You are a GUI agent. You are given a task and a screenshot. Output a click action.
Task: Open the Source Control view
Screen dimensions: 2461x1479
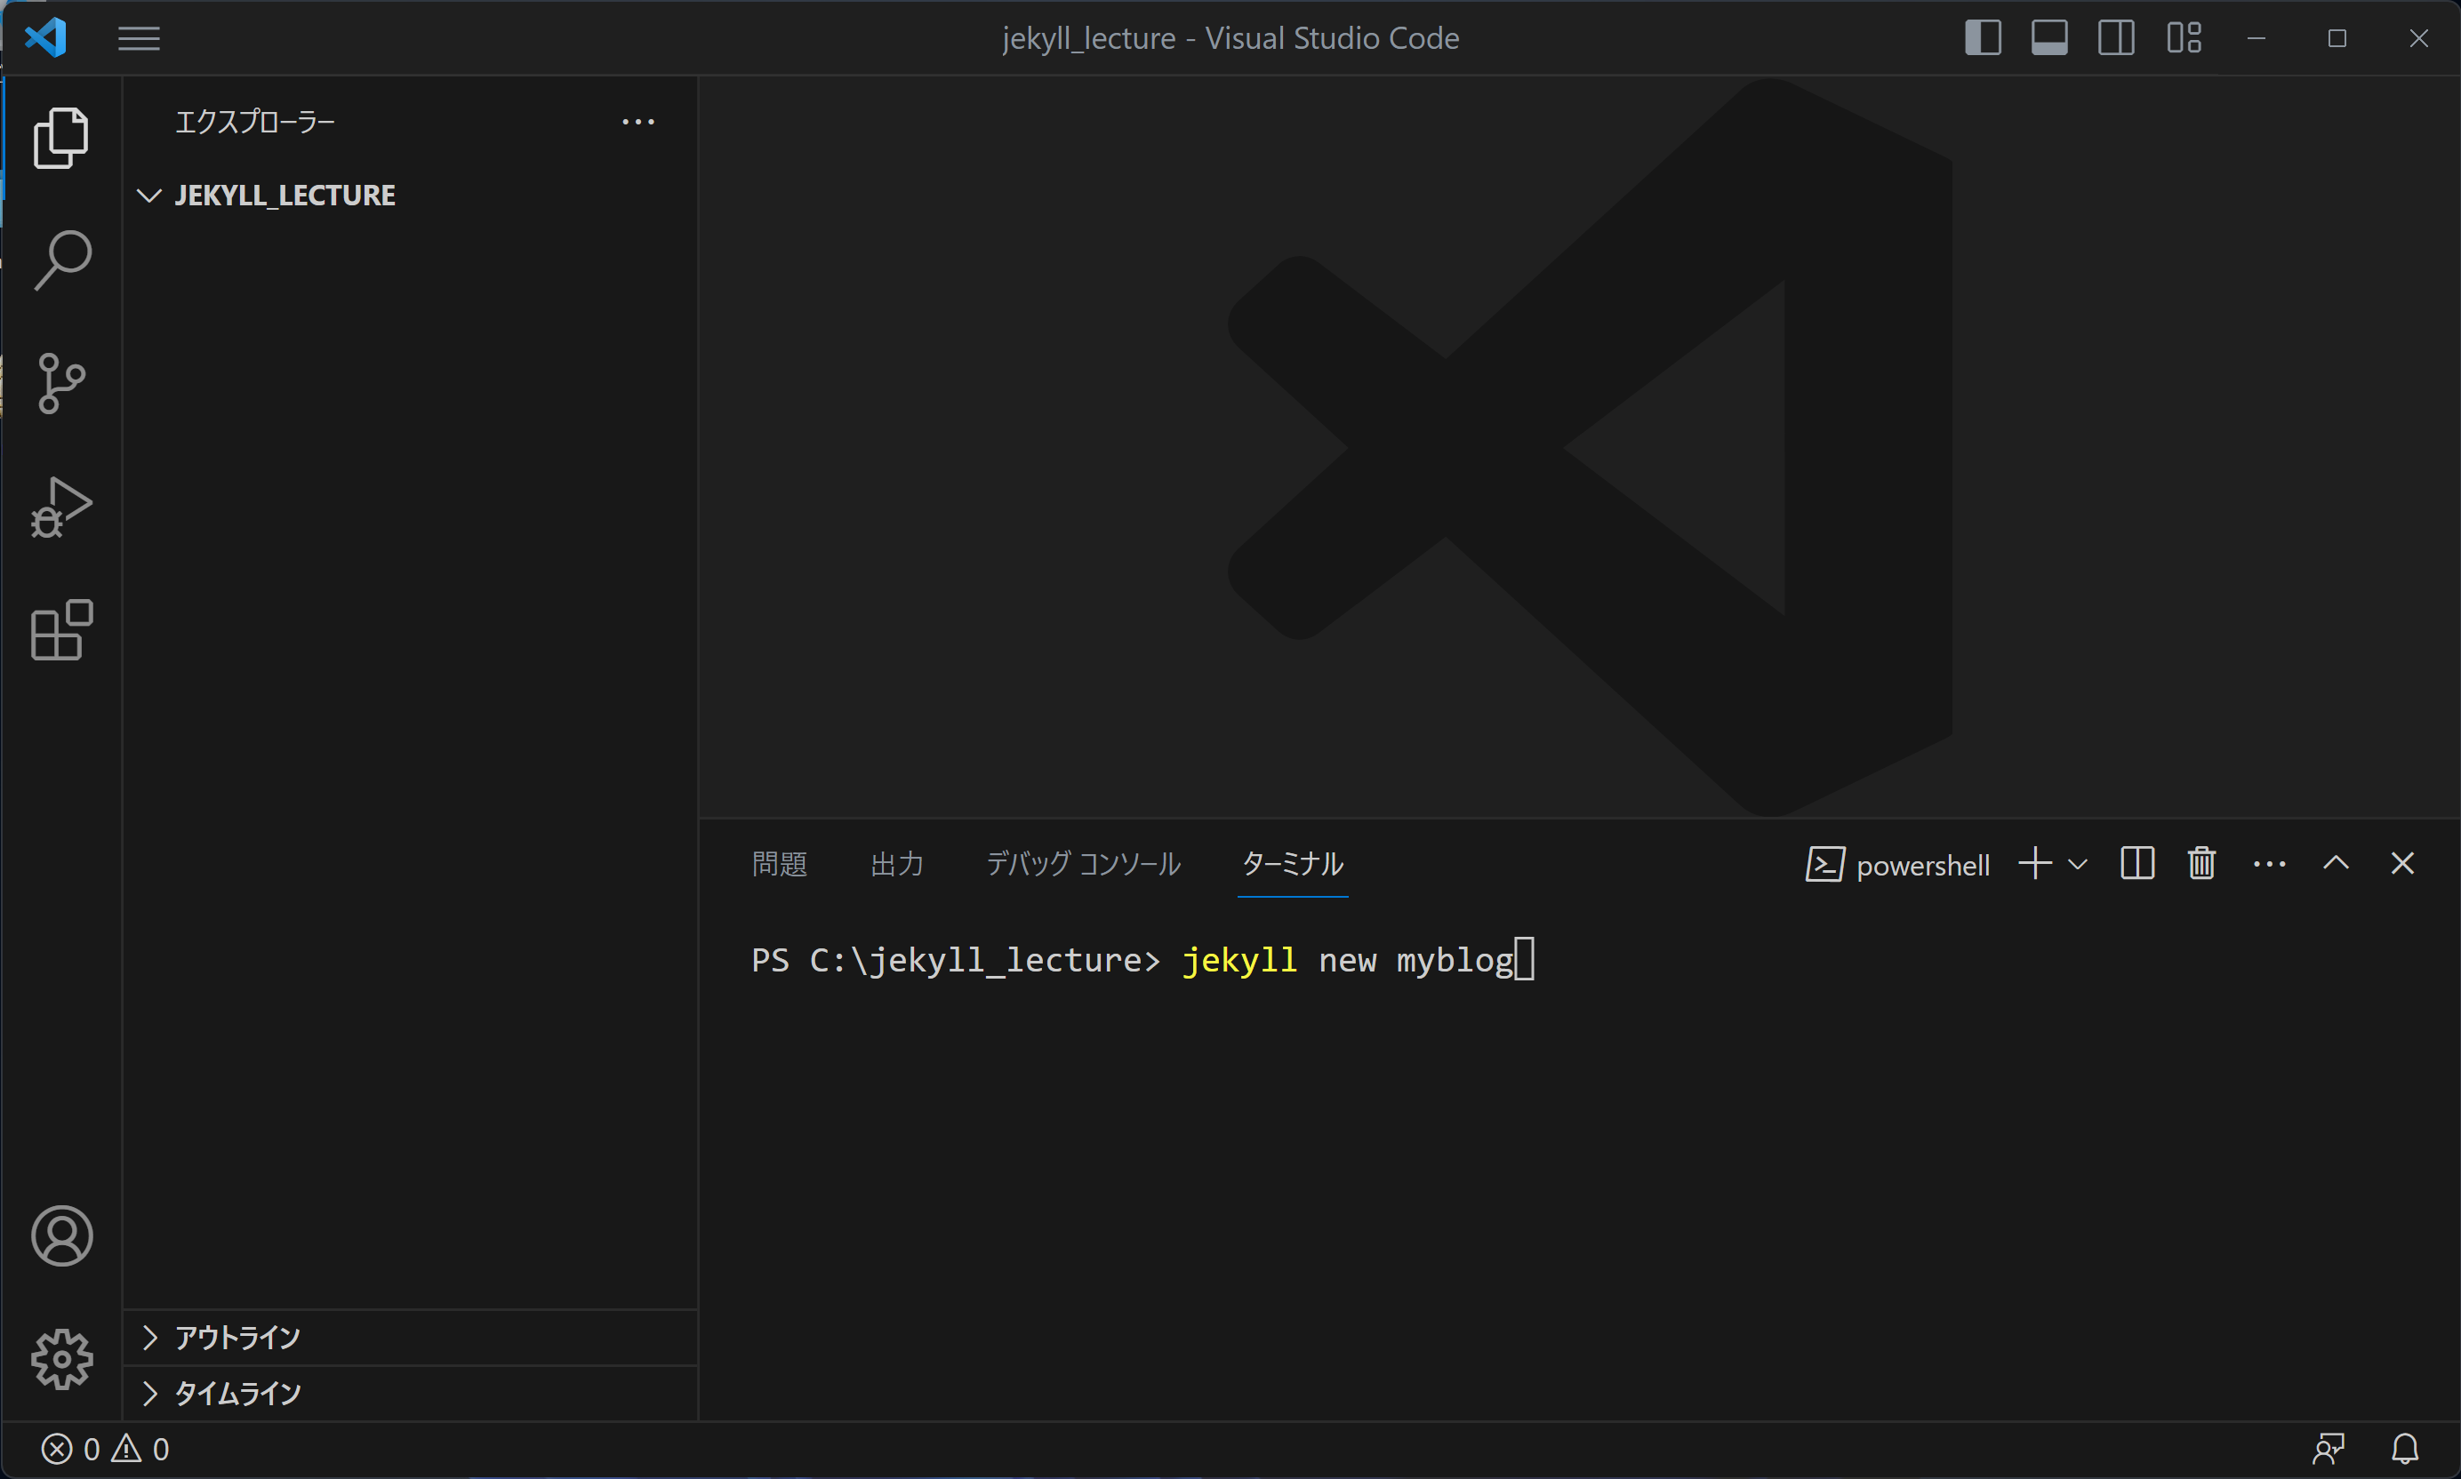[x=62, y=384]
